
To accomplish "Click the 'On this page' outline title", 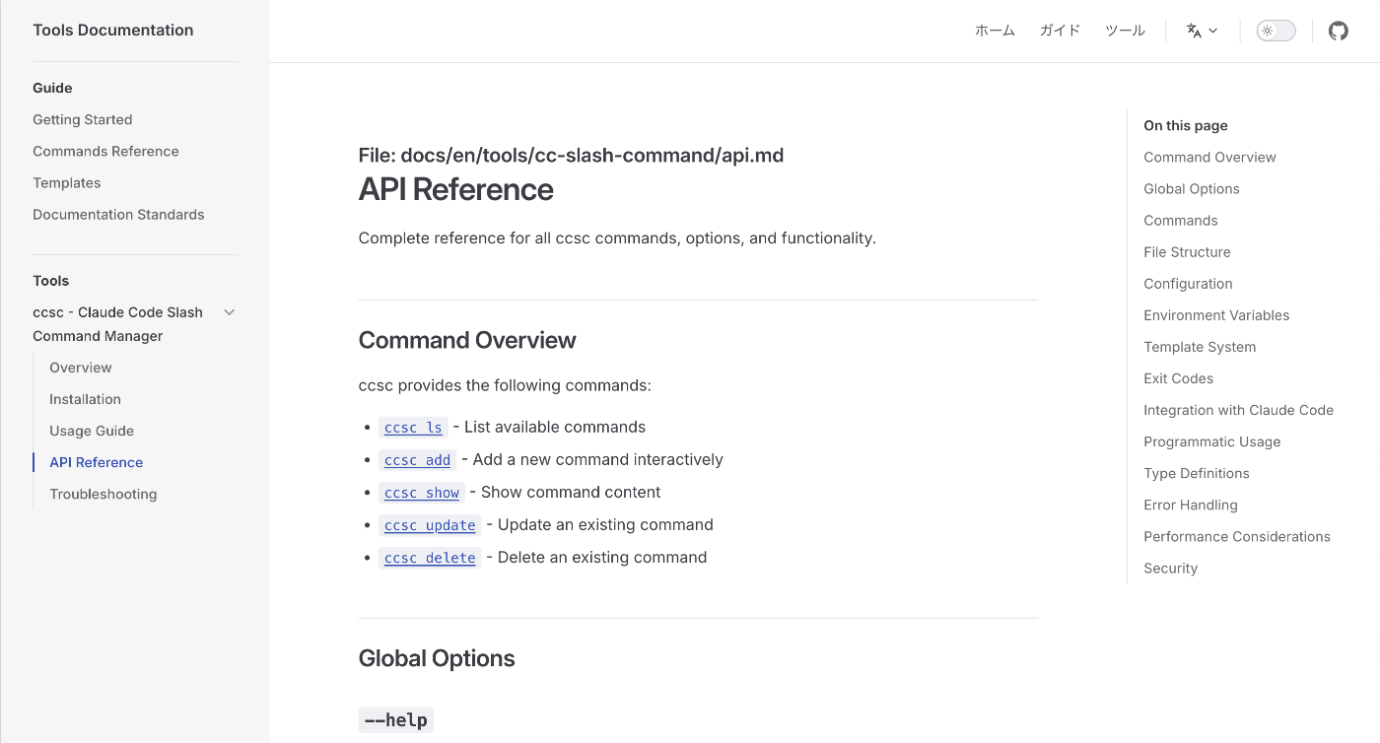I will (1186, 125).
